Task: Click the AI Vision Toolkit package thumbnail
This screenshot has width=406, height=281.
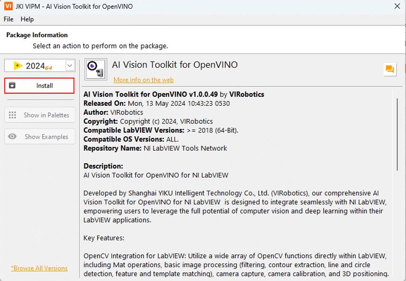Action: click(96, 69)
